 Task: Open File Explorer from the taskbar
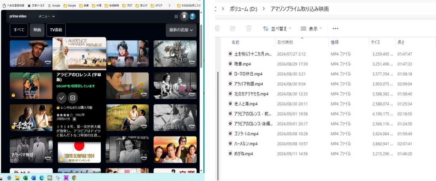[17, 178]
